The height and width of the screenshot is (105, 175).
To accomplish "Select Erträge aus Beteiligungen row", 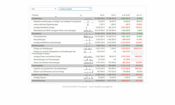I will (87, 49).
